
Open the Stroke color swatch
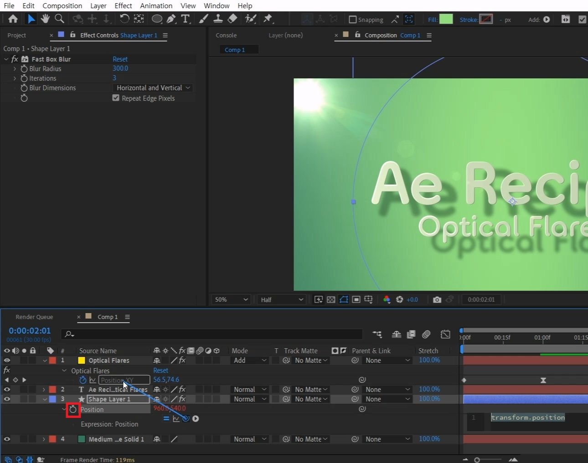(486, 19)
